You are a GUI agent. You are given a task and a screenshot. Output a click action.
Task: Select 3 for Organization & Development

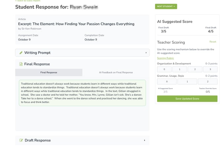(x=210, y=69)
